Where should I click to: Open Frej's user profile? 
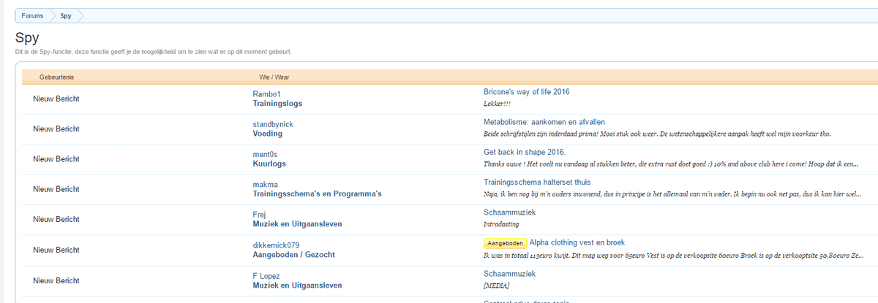click(260, 215)
